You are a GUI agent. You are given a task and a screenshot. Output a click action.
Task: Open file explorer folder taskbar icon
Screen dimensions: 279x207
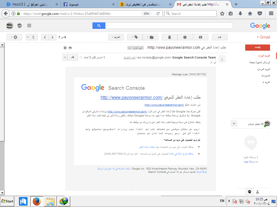50,201
